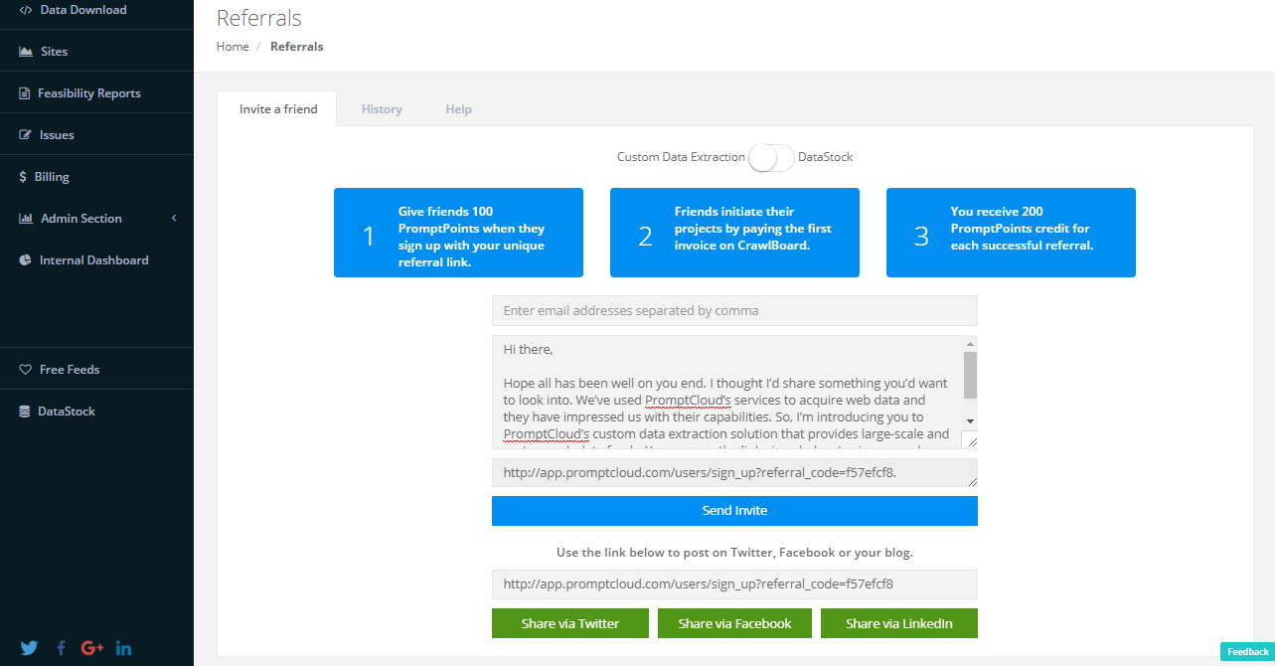Viewport: 1275px width, 666px height.
Task: Click the message text area scrollbar thumb
Action: coord(971,375)
